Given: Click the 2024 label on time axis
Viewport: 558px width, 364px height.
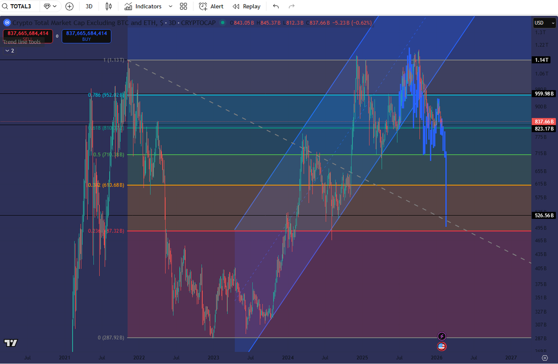Looking at the screenshot, I should tap(288, 357).
